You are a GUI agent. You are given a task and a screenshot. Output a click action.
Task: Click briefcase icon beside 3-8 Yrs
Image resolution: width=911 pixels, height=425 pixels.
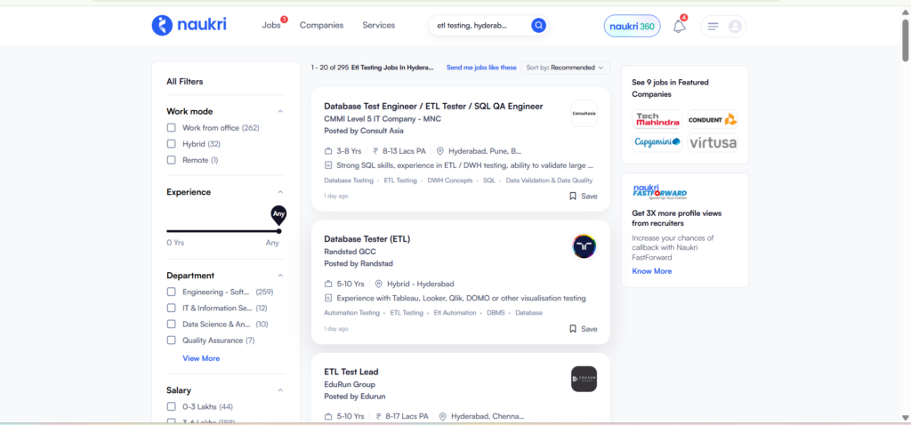point(328,151)
